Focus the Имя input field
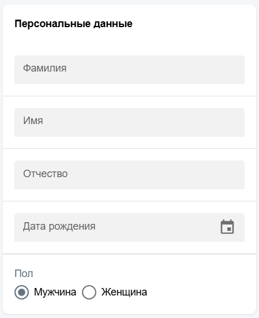This screenshot has width=259, height=318. pos(129,122)
